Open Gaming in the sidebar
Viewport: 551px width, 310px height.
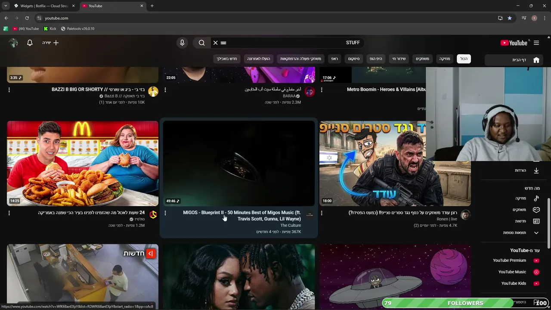(514, 210)
